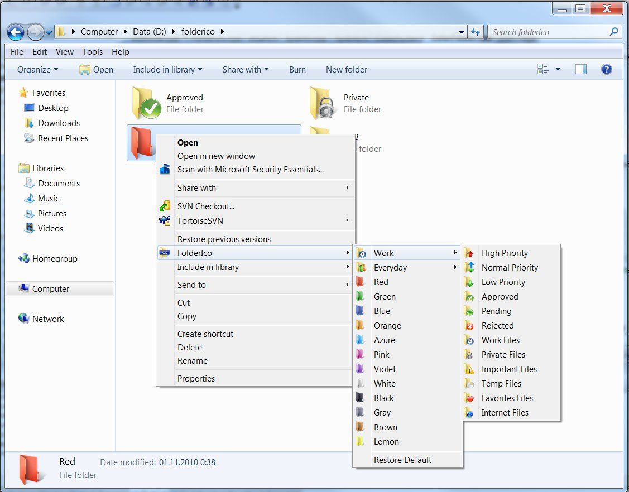Viewport: 629px width, 492px height.
Task: Expand the Everyday submenu
Action: click(391, 267)
